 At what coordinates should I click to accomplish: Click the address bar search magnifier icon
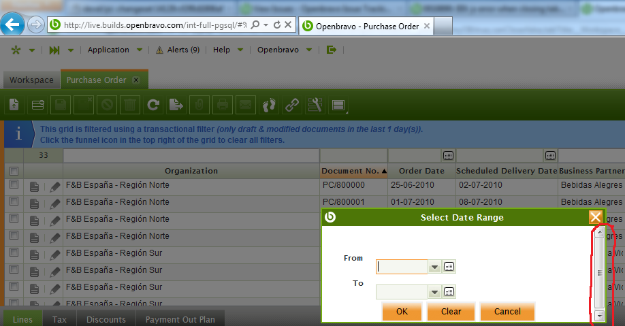point(255,25)
